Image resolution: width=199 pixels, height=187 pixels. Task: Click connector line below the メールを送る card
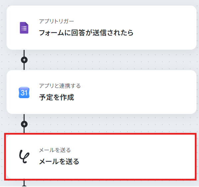point(24,183)
